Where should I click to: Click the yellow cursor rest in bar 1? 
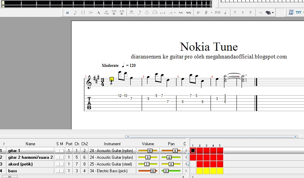[112, 79]
